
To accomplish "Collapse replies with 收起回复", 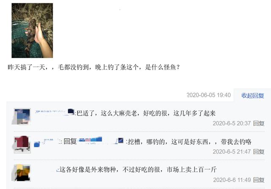I will coord(252,96).
